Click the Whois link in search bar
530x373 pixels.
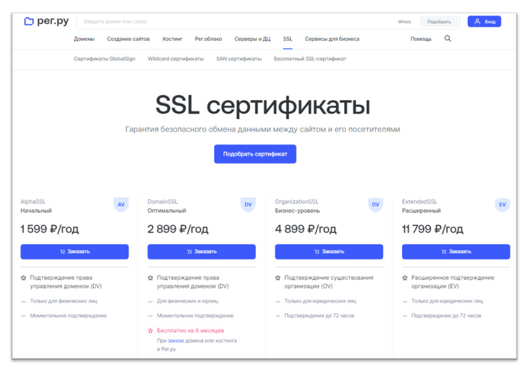[x=405, y=22]
